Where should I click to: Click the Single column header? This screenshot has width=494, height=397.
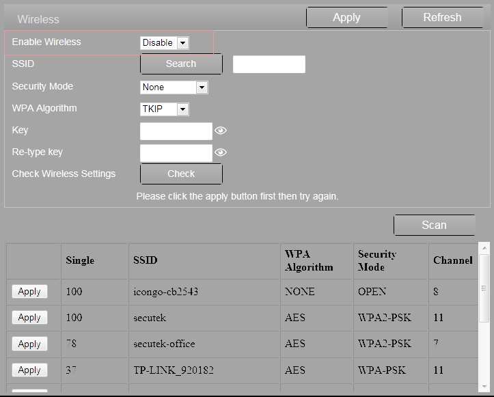[x=94, y=260]
